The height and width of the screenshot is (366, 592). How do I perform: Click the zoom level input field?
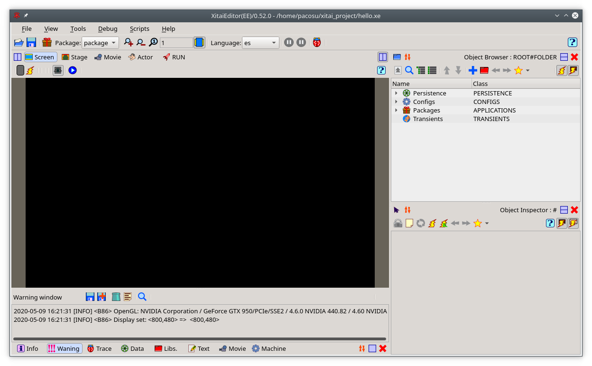[176, 43]
